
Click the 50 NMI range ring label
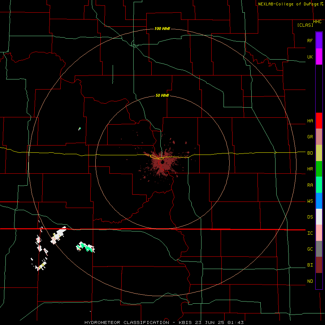point(162,95)
